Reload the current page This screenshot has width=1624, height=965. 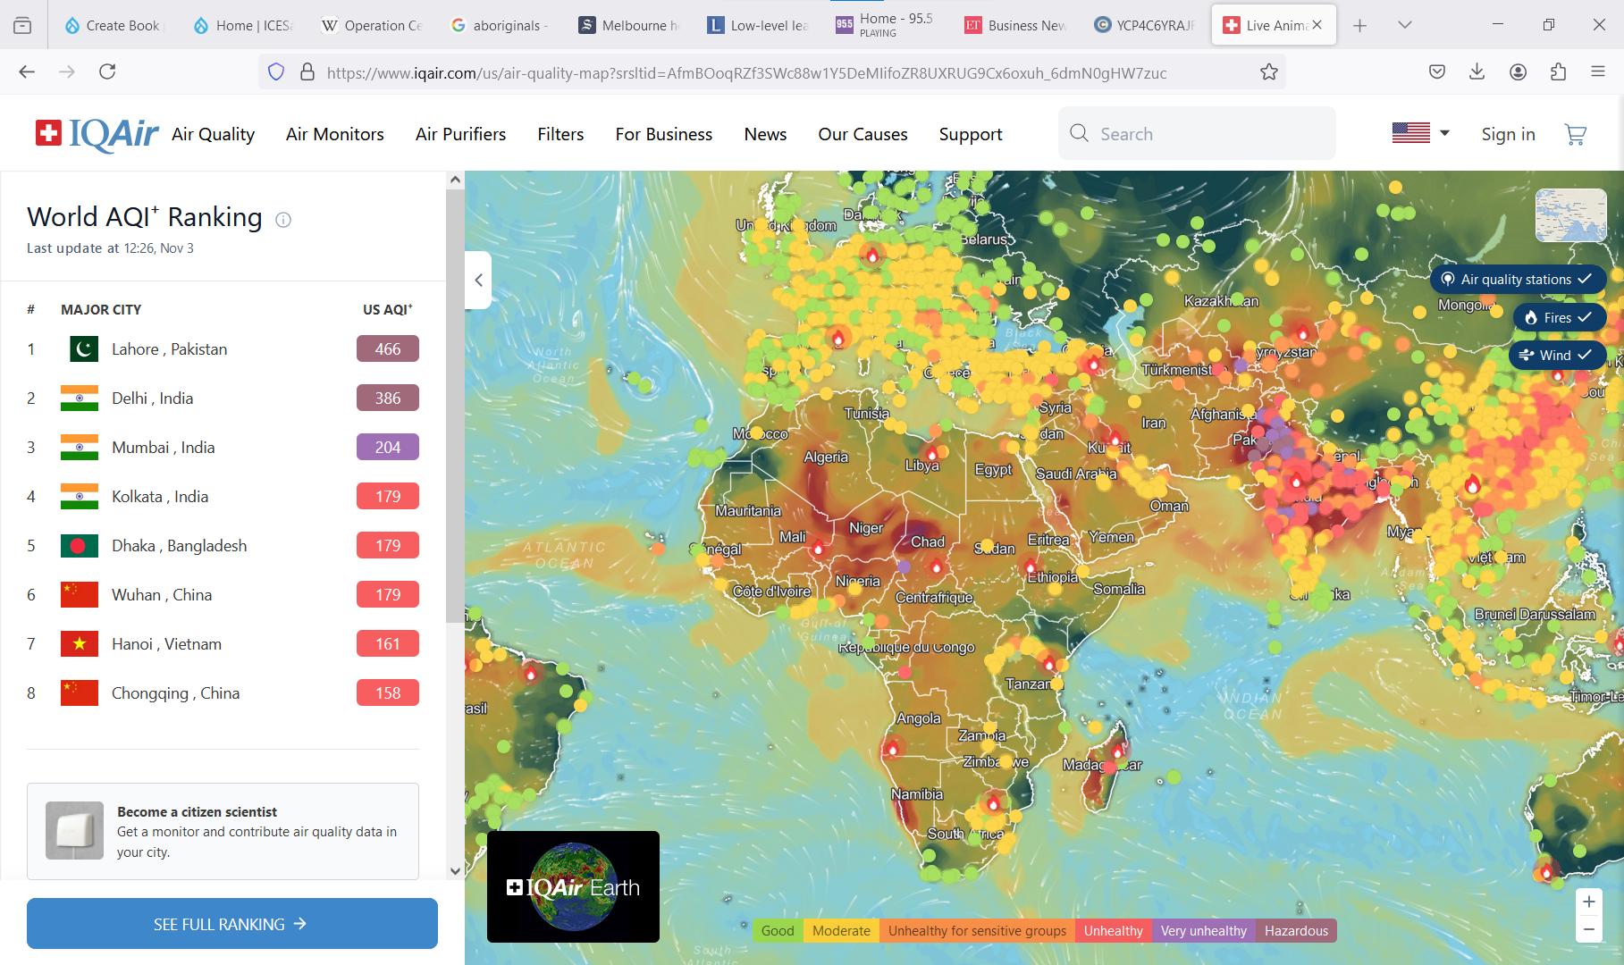click(x=107, y=71)
